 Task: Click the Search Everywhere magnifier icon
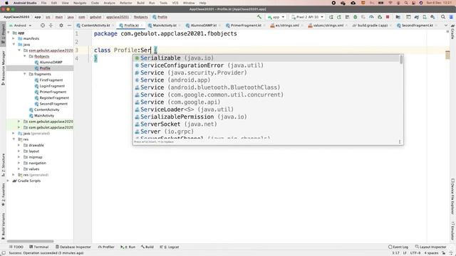pos(443,17)
